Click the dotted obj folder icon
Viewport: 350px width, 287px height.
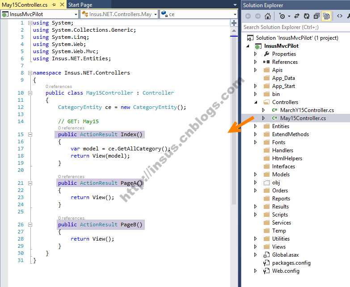tap(266, 183)
